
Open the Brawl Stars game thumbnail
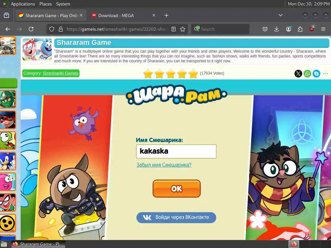(8, 223)
